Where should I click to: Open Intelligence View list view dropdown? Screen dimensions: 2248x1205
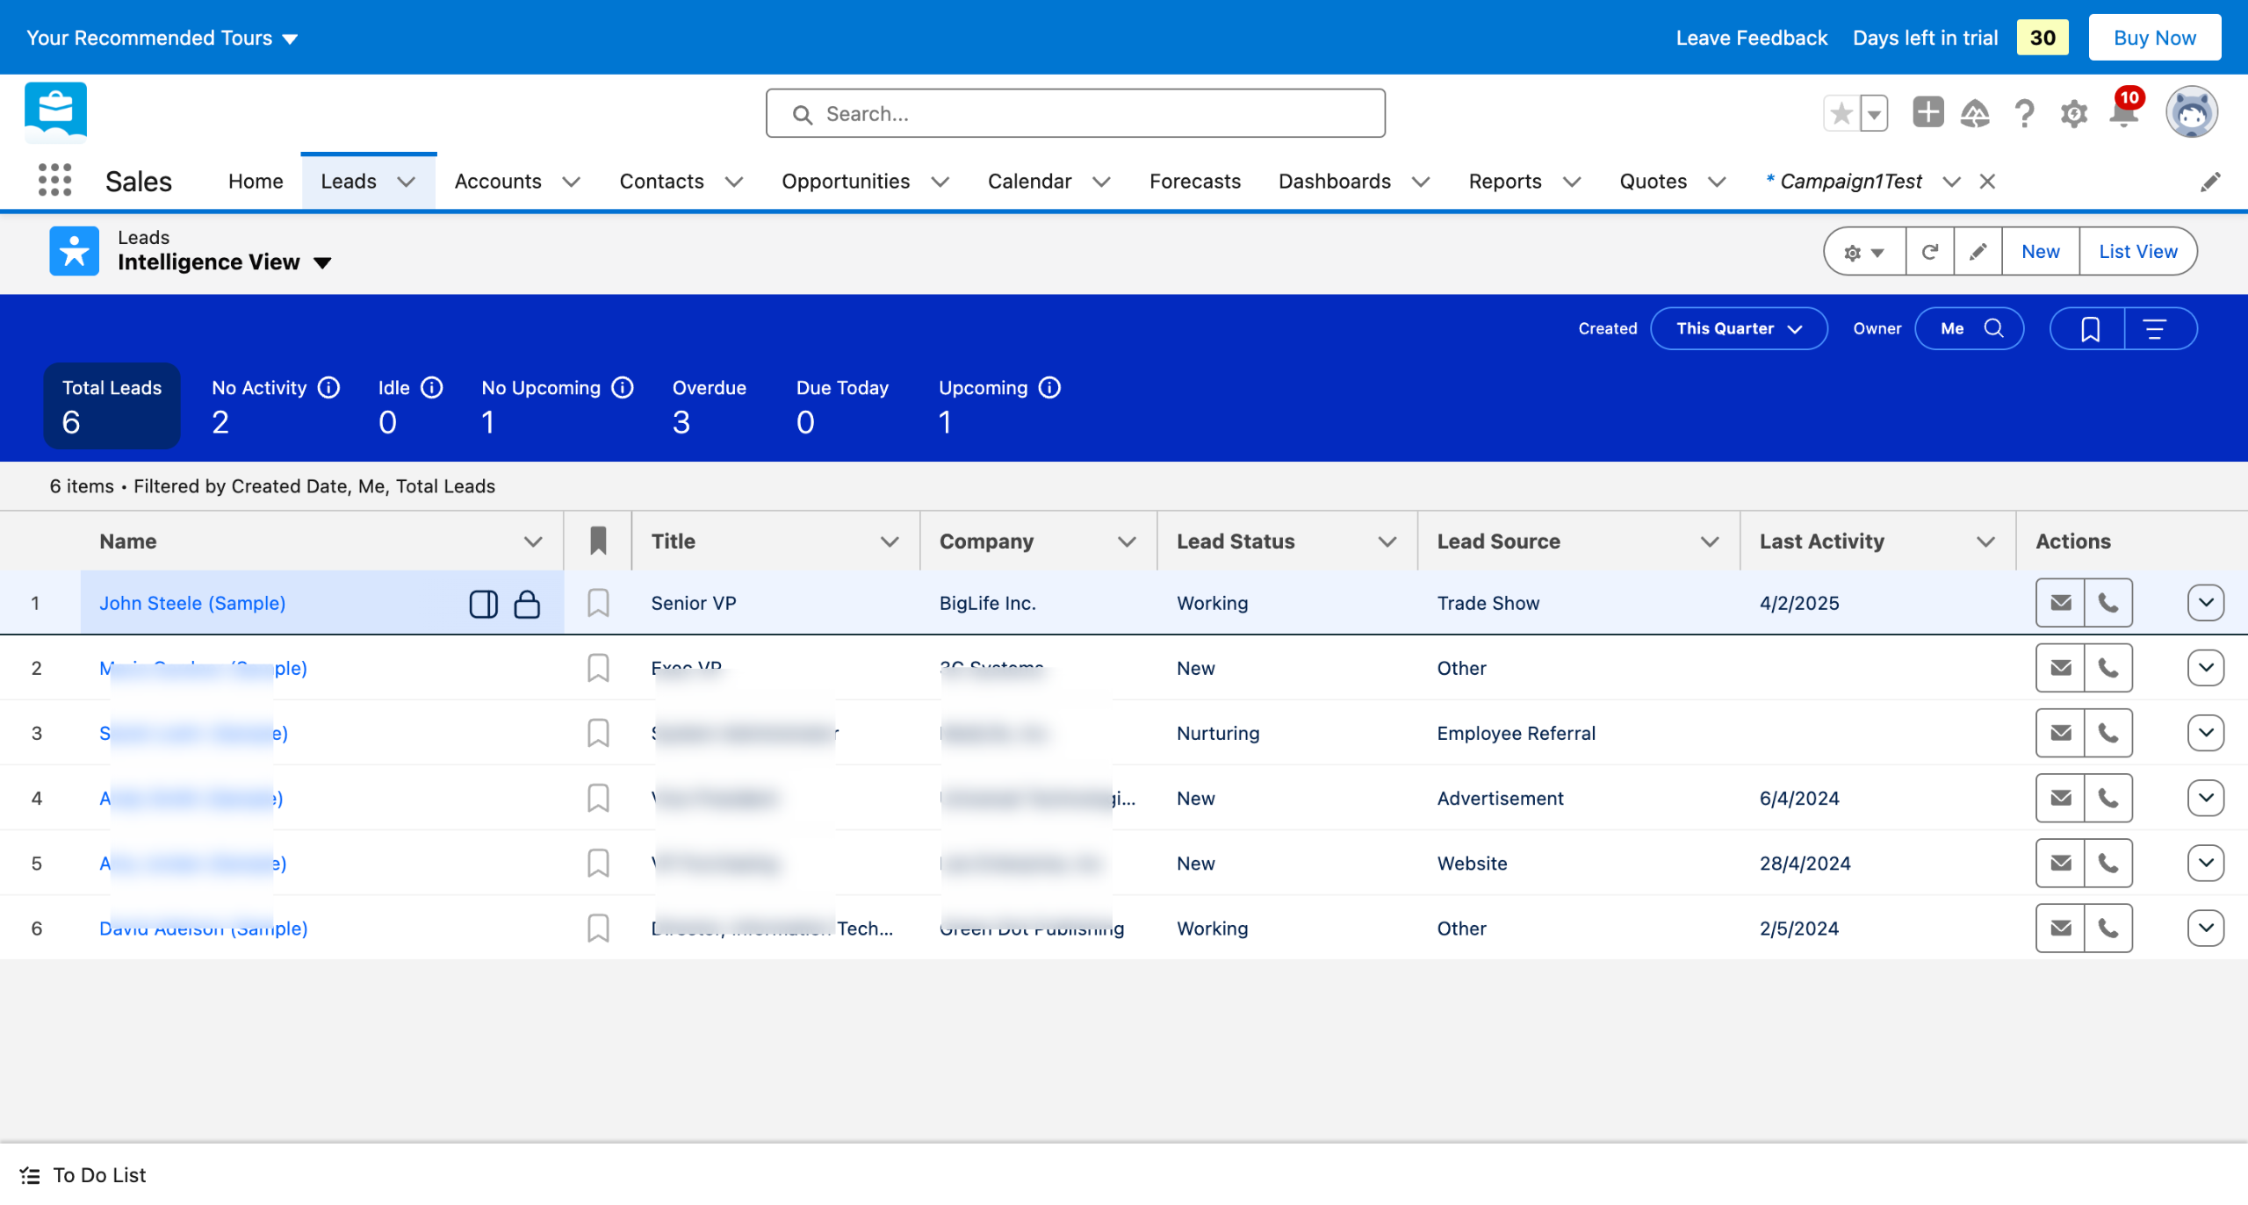tap(322, 262)
